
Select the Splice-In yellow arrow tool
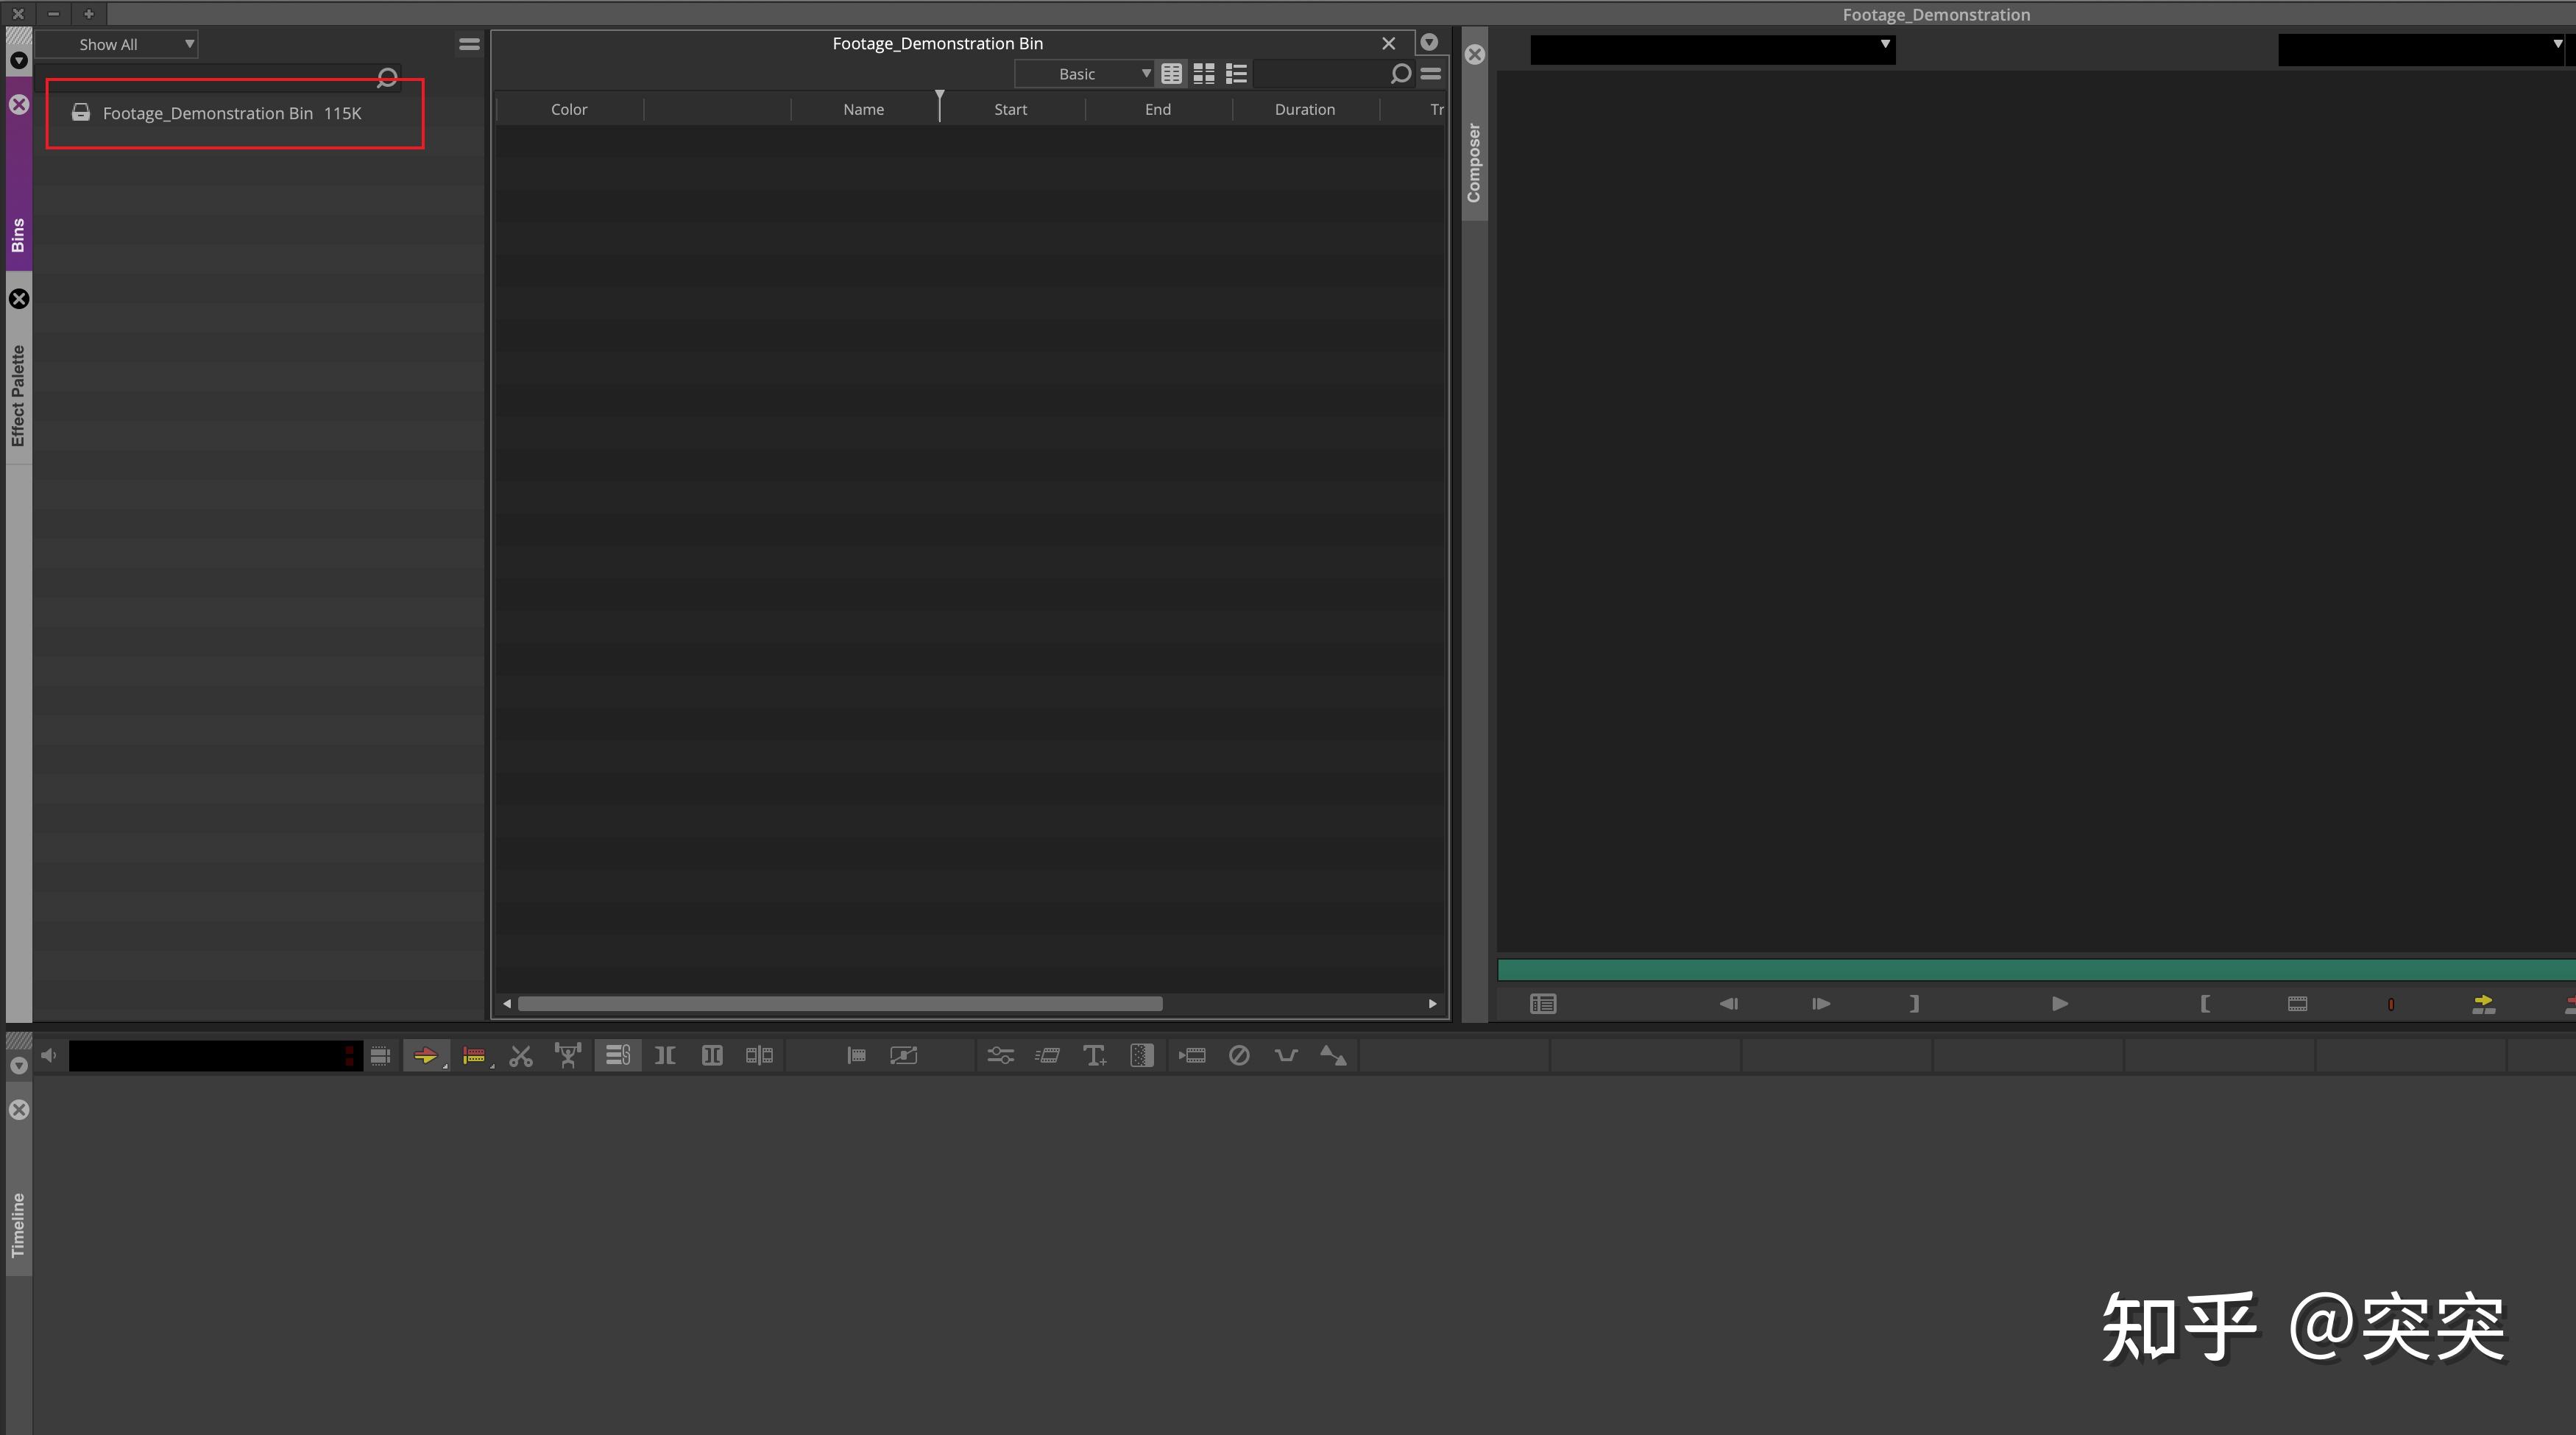click(425, 1055)
